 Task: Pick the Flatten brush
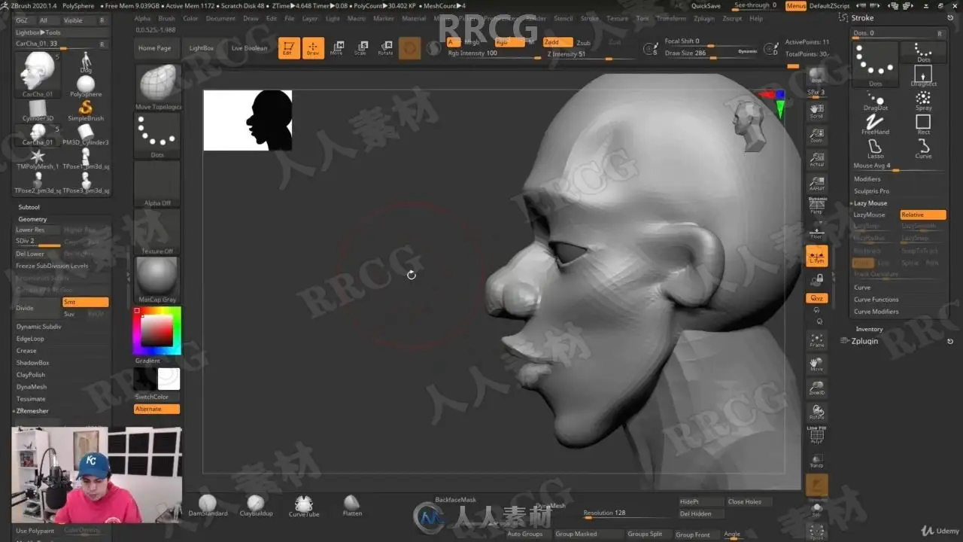352,505
